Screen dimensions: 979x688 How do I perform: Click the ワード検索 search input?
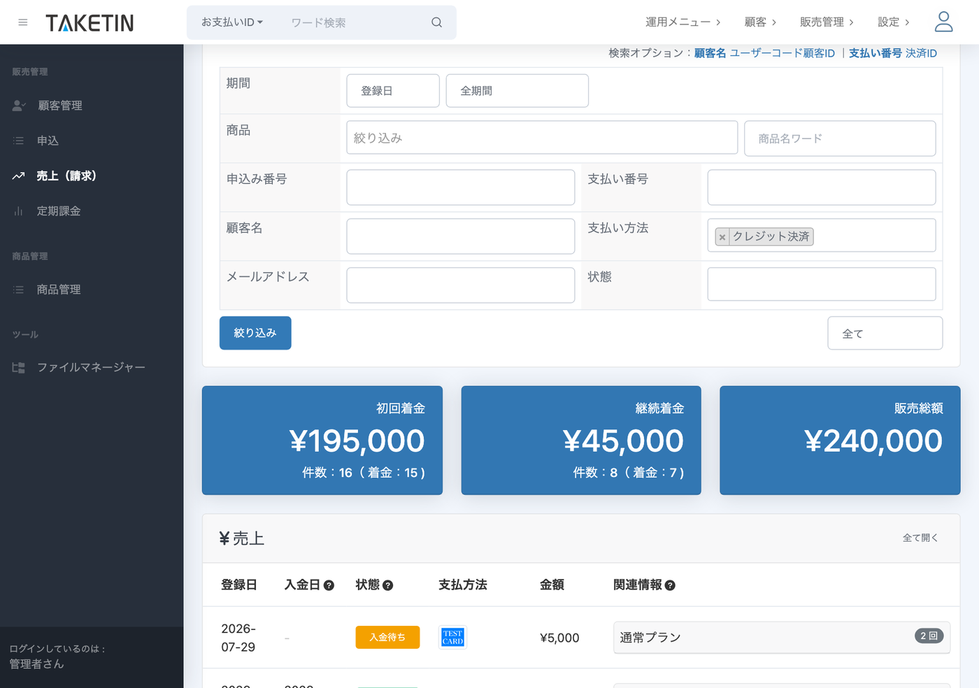point(353,22)
